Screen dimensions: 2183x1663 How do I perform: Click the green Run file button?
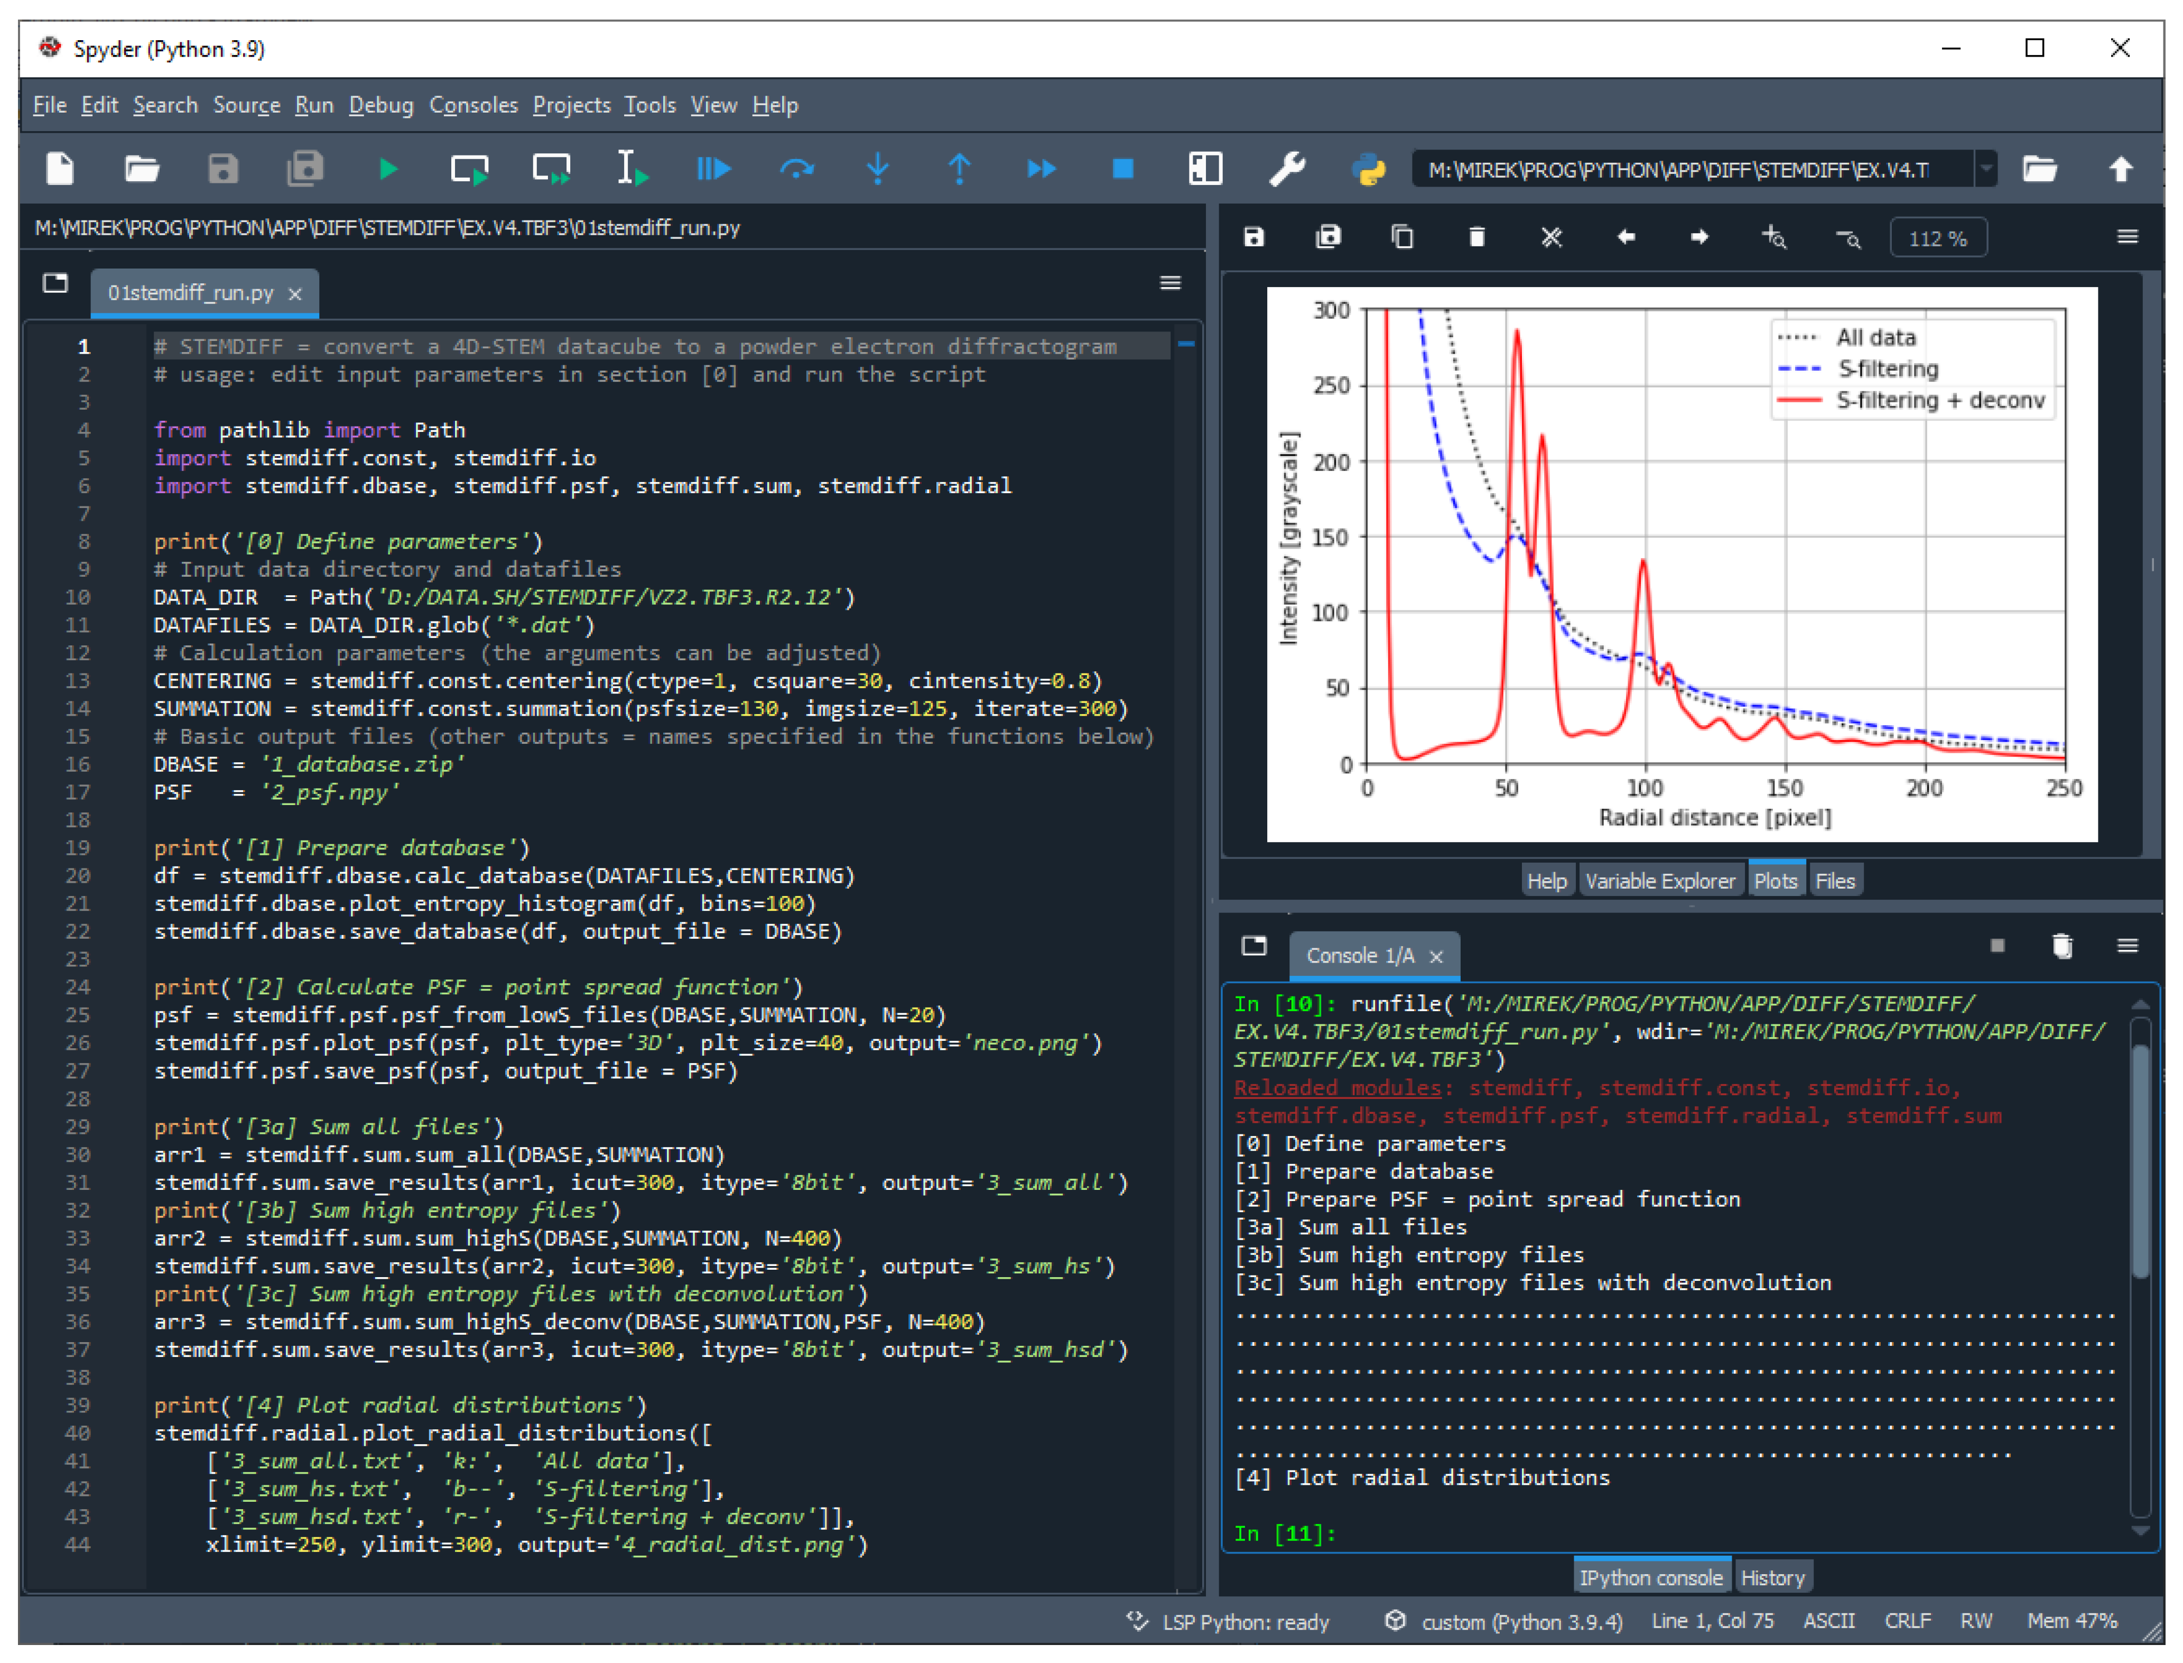388,169
